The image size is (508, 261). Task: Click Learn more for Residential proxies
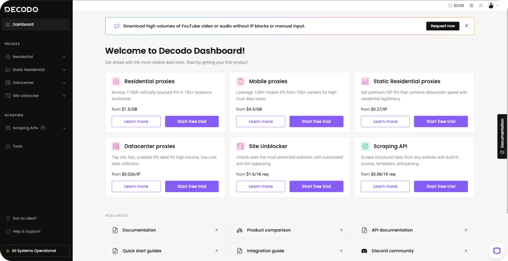tap(136, 121)
